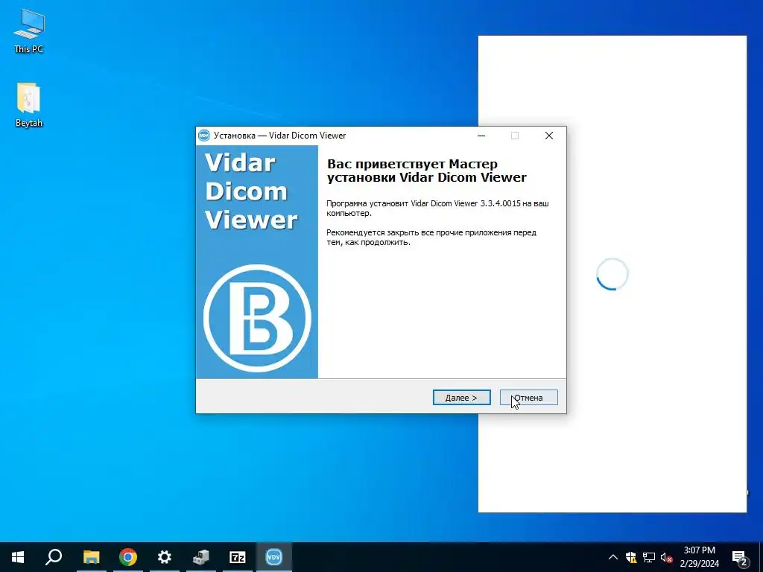Close the Vidar Dicom Viewer installer window
Screen dimensions: 763x572
tap(549, 136)
